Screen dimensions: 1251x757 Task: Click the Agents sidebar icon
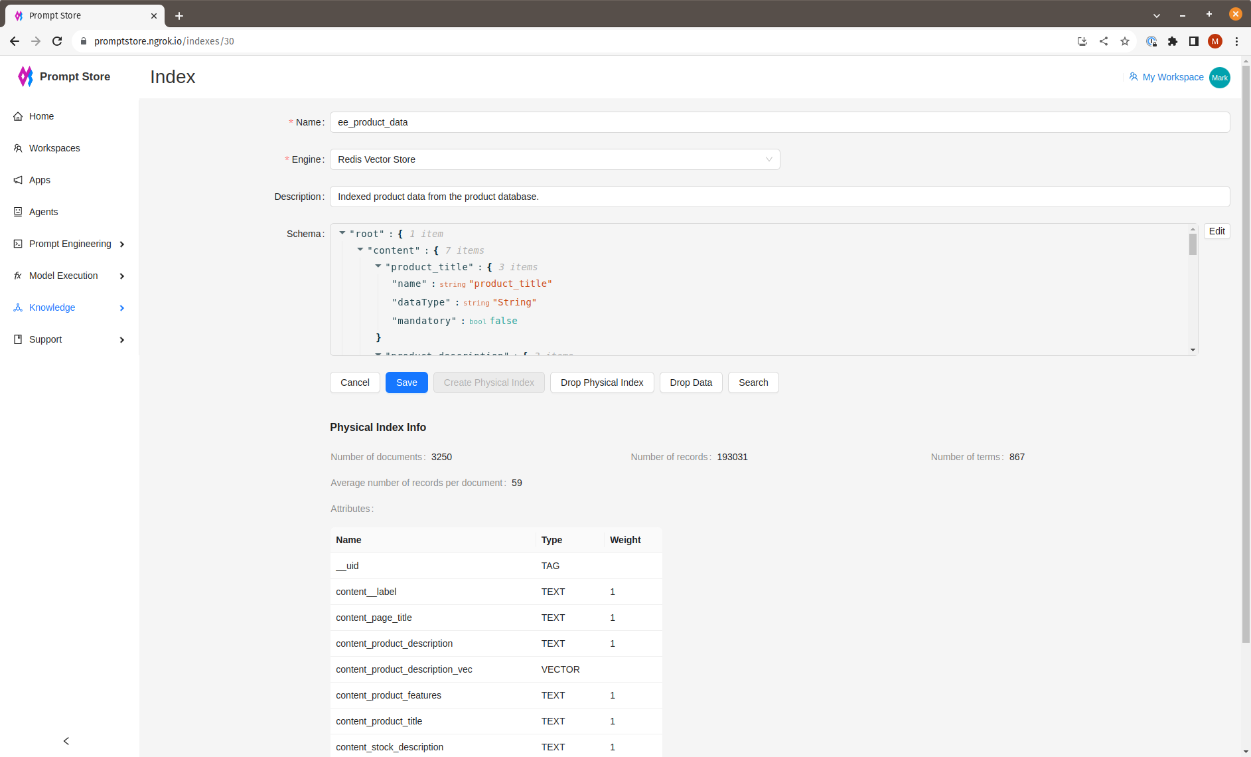point(18,212)
